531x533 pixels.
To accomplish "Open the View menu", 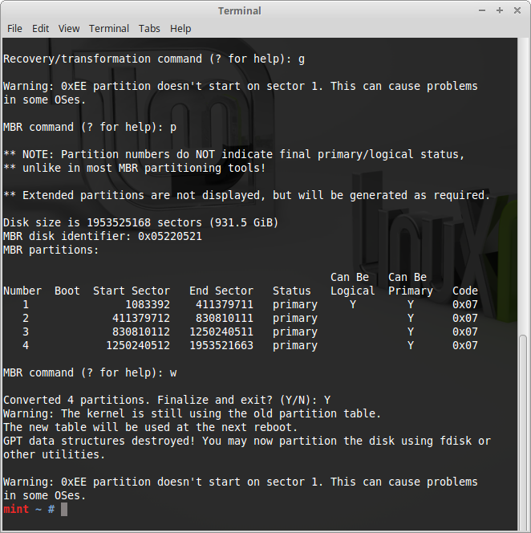I will pyautogui.click(x=69, y=29).
